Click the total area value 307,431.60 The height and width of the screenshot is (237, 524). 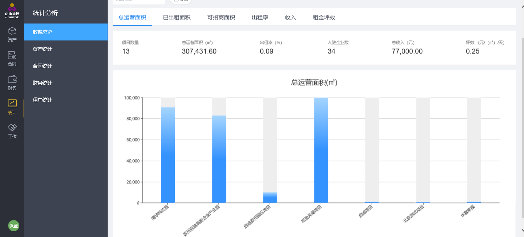[x=199, y=51]
